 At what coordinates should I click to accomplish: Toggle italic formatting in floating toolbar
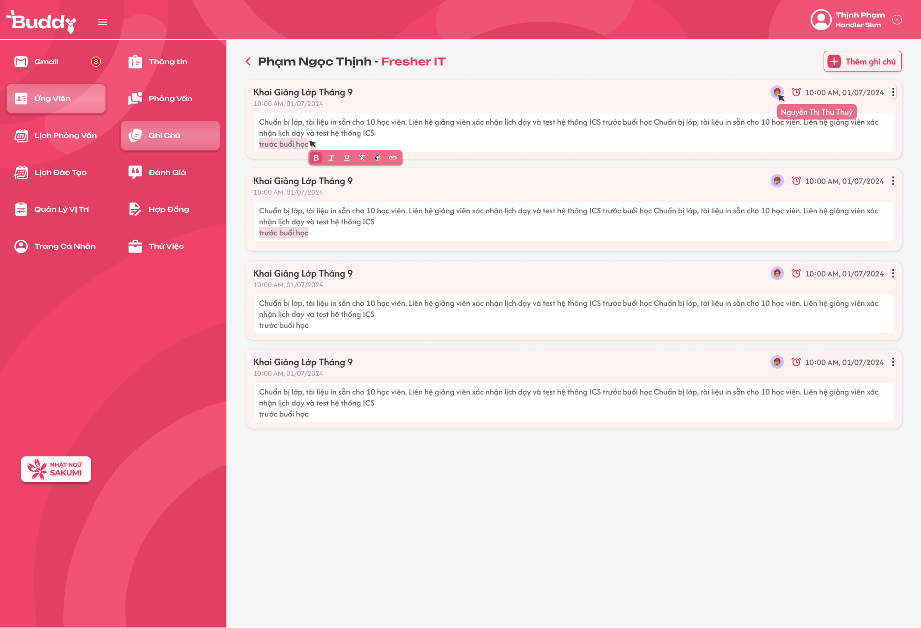point(331,158)
